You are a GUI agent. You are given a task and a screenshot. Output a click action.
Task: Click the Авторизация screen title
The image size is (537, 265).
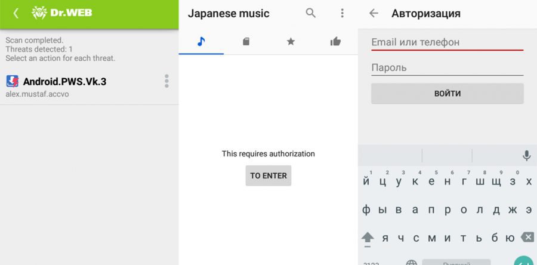click(x=426, y=14)
